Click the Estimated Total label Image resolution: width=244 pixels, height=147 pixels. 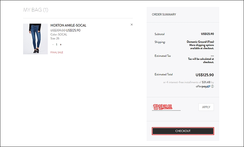click(164, 74)
